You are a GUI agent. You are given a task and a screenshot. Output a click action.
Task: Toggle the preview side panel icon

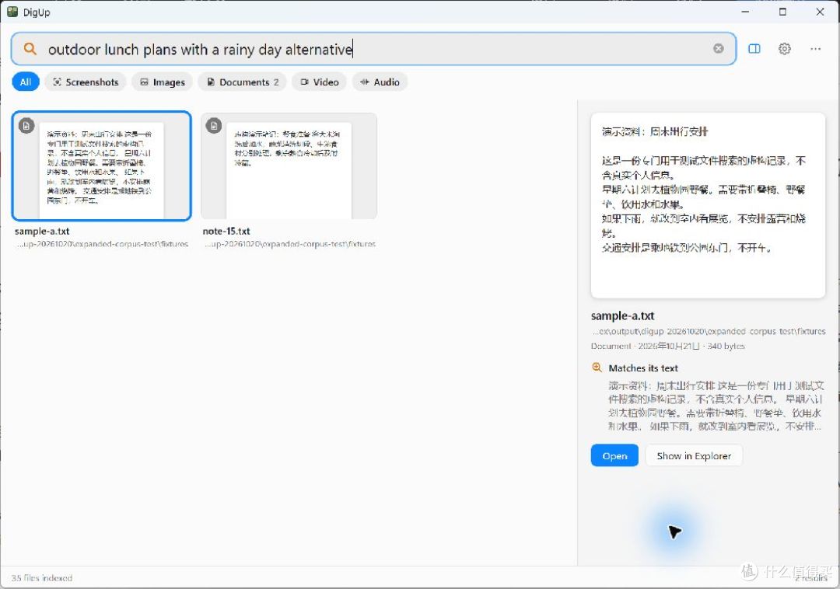click(754, 49)
